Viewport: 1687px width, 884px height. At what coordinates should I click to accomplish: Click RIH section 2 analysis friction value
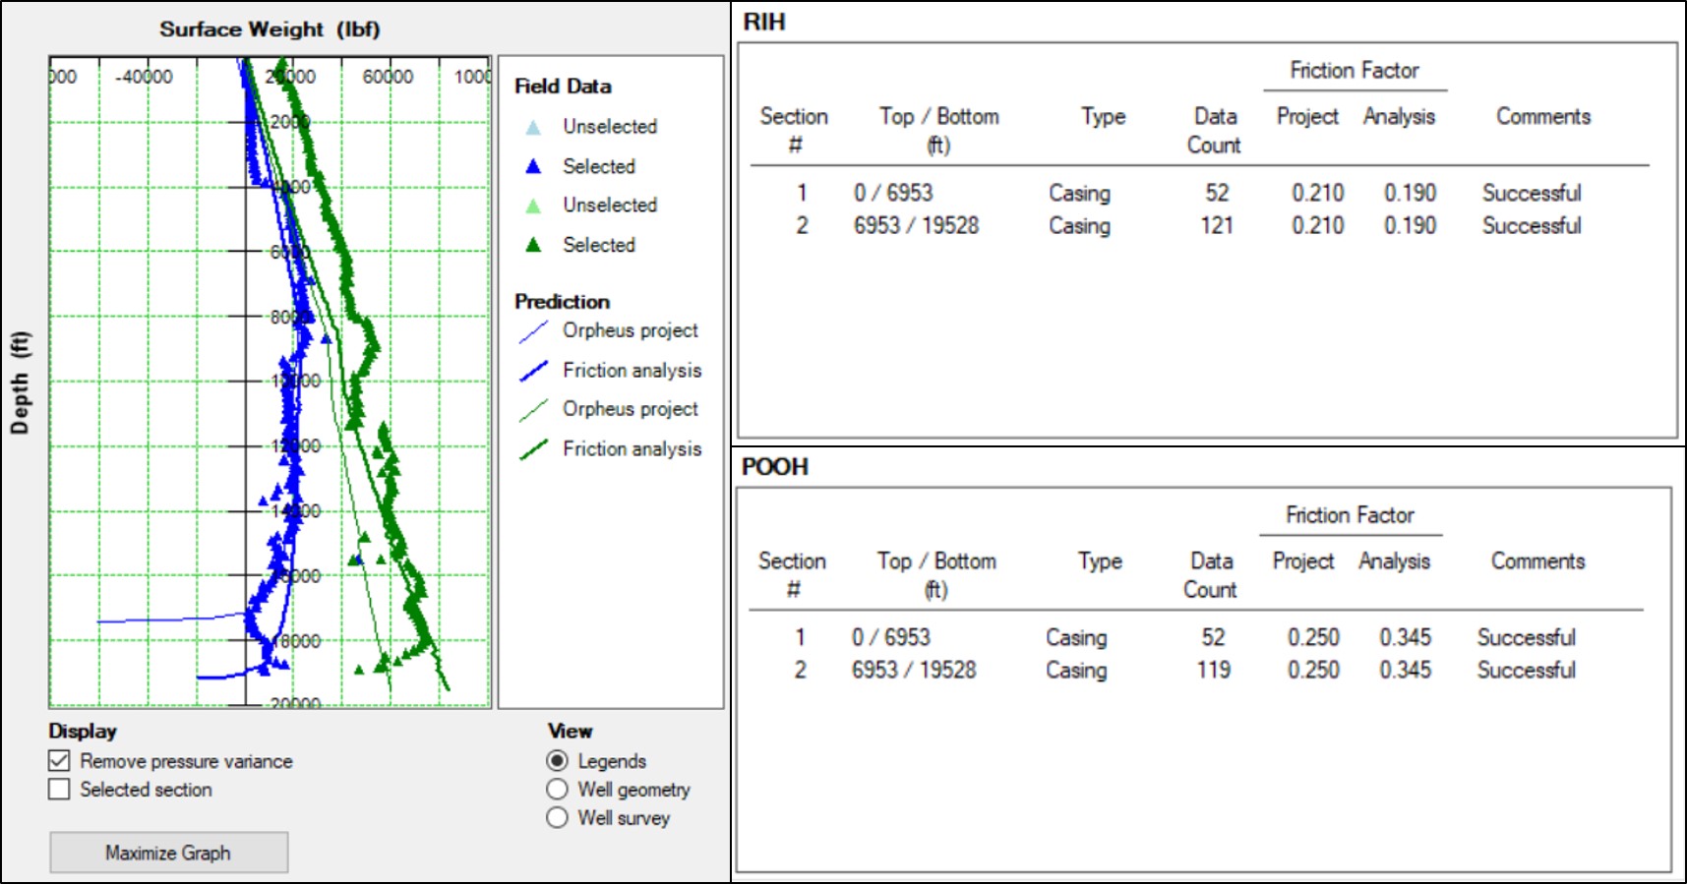(x=1410, y=225)
